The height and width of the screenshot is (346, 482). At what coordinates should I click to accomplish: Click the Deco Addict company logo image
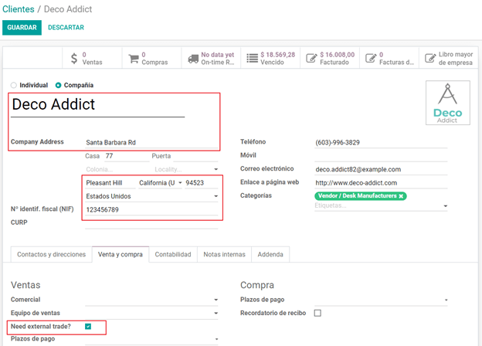click(447, 103)
